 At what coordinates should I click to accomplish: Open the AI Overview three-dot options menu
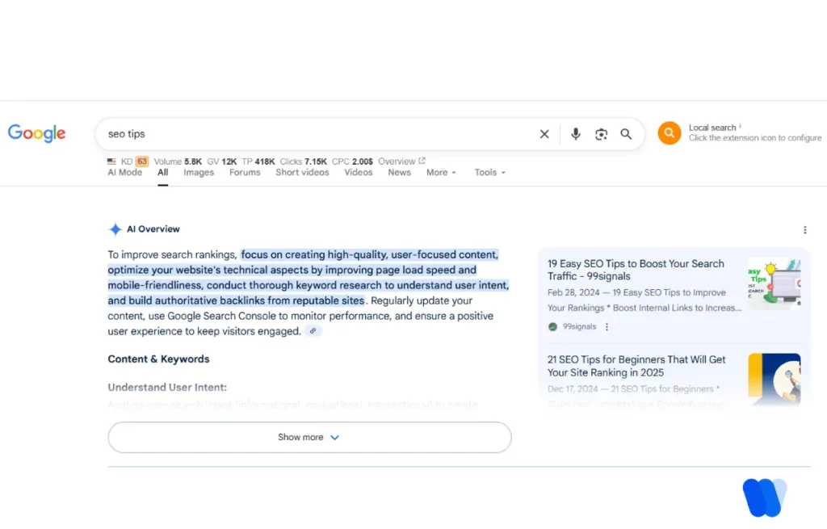[x=805, y=230]
